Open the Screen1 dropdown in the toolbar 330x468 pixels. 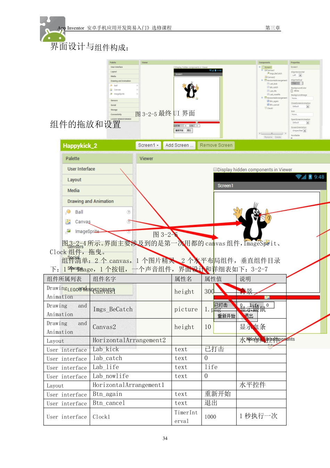click(x=148, y=145)
